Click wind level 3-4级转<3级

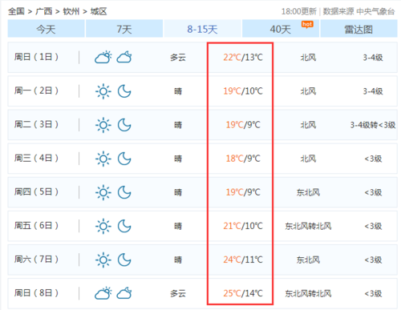373,125
